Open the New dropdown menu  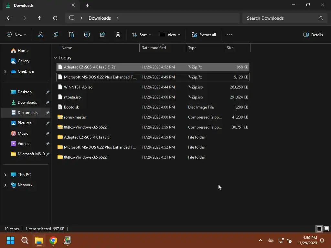[17, 35]
